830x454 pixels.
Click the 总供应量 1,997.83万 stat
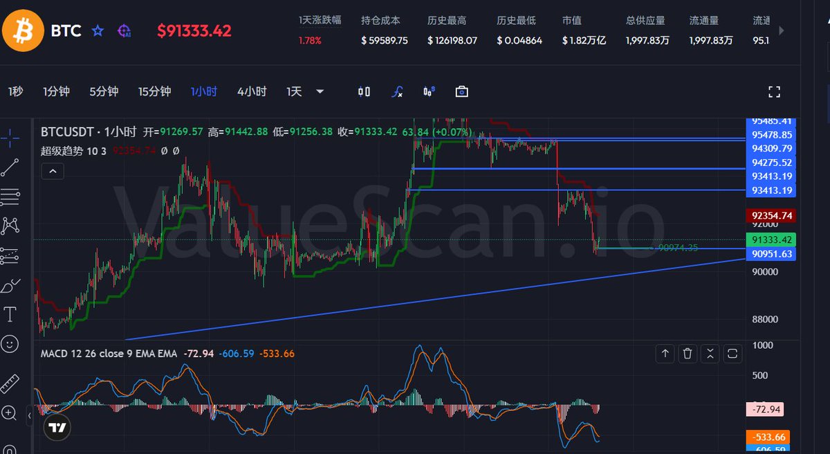[x=647, y=30]
